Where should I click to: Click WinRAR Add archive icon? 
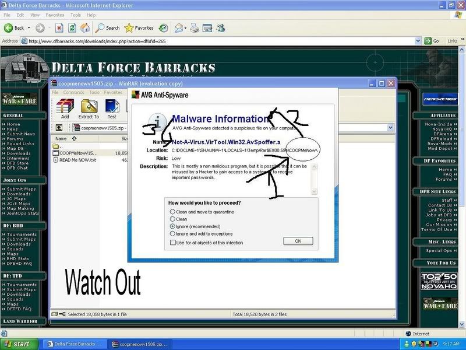tap(65, 109)
